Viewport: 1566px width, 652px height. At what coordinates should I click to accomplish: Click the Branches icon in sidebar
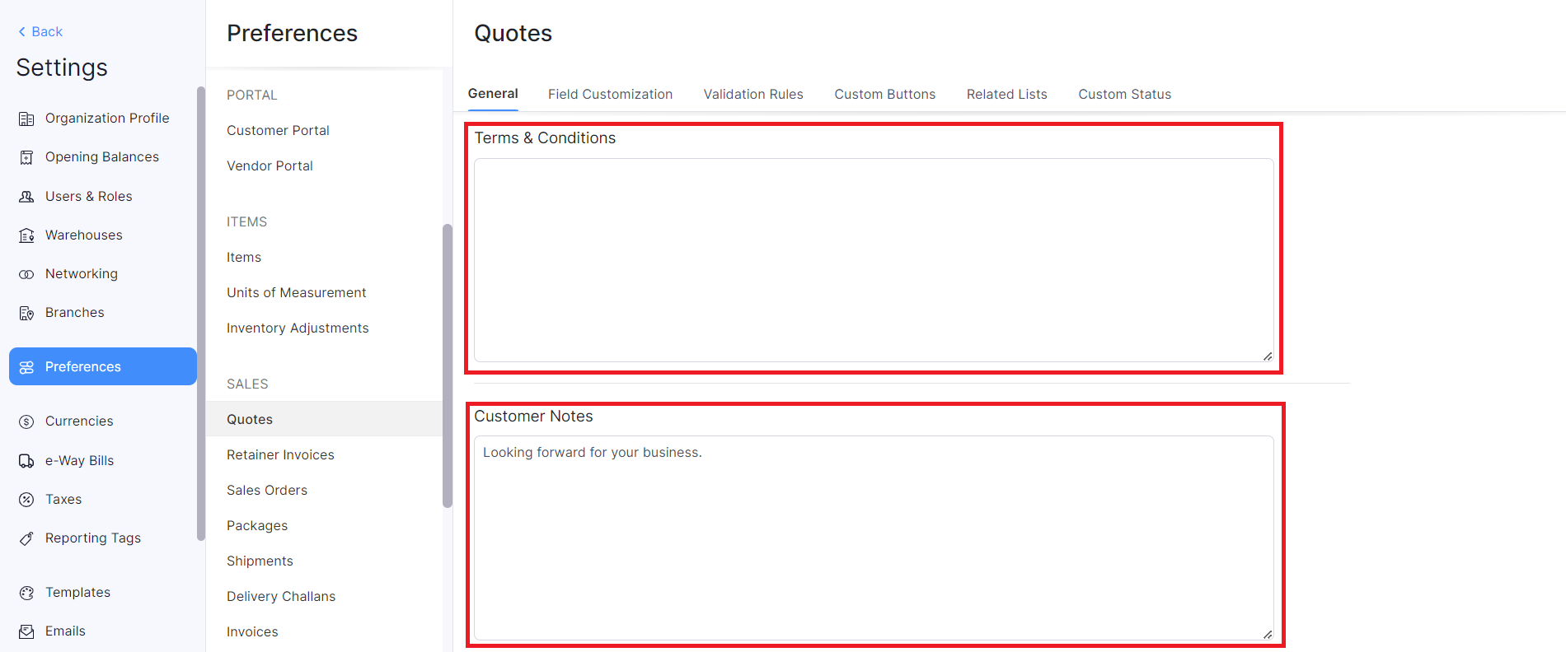click(26, 313)
